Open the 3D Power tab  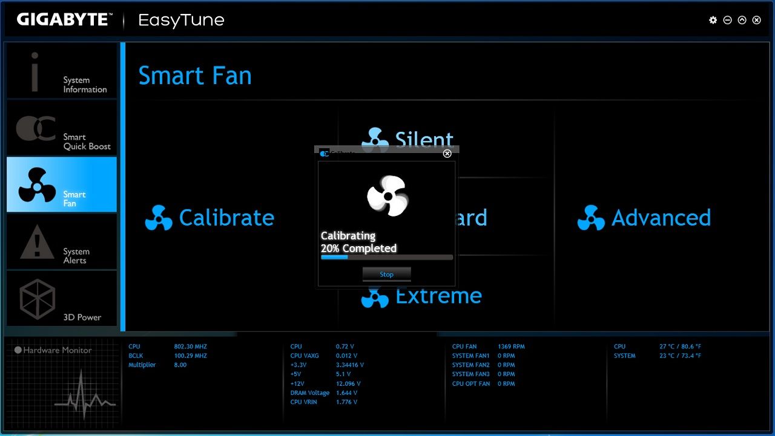point(61,299)
